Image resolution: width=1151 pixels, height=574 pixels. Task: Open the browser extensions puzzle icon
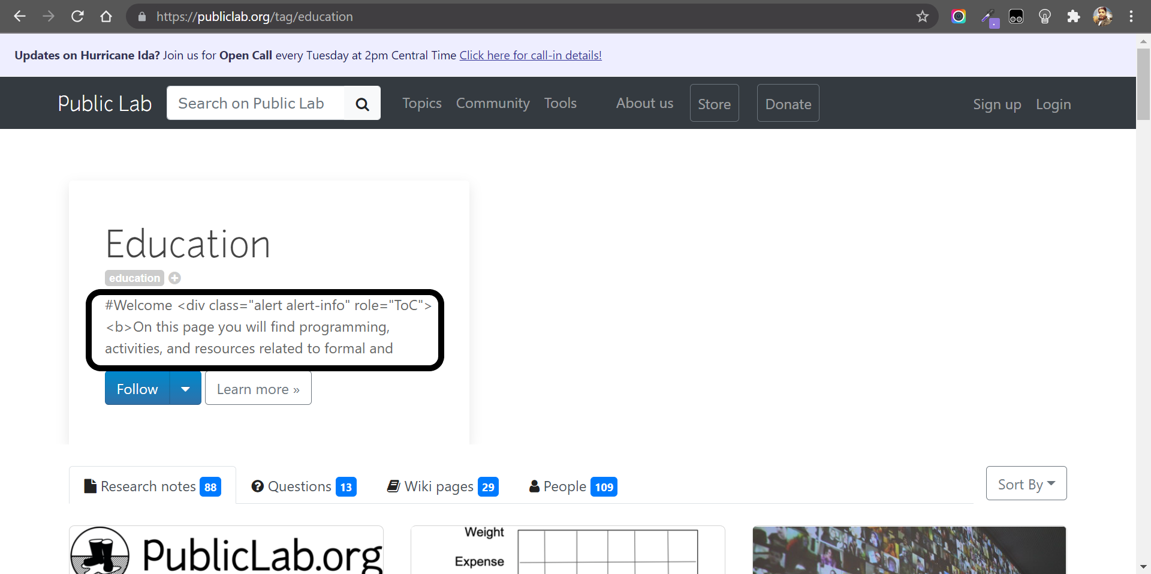point(1074,16)
